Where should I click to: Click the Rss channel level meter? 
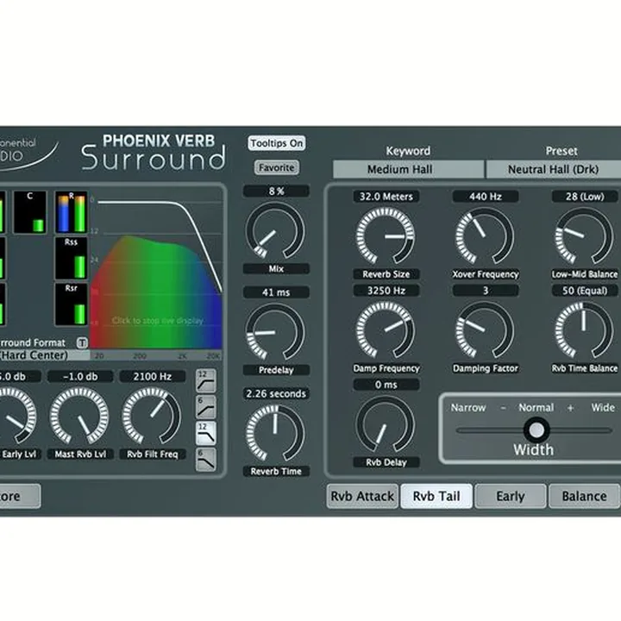(72, 258)
